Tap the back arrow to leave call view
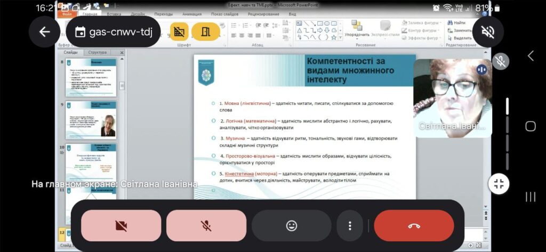Image resolution: width=546 pixels, height=252 pixels. pos(44,32)
